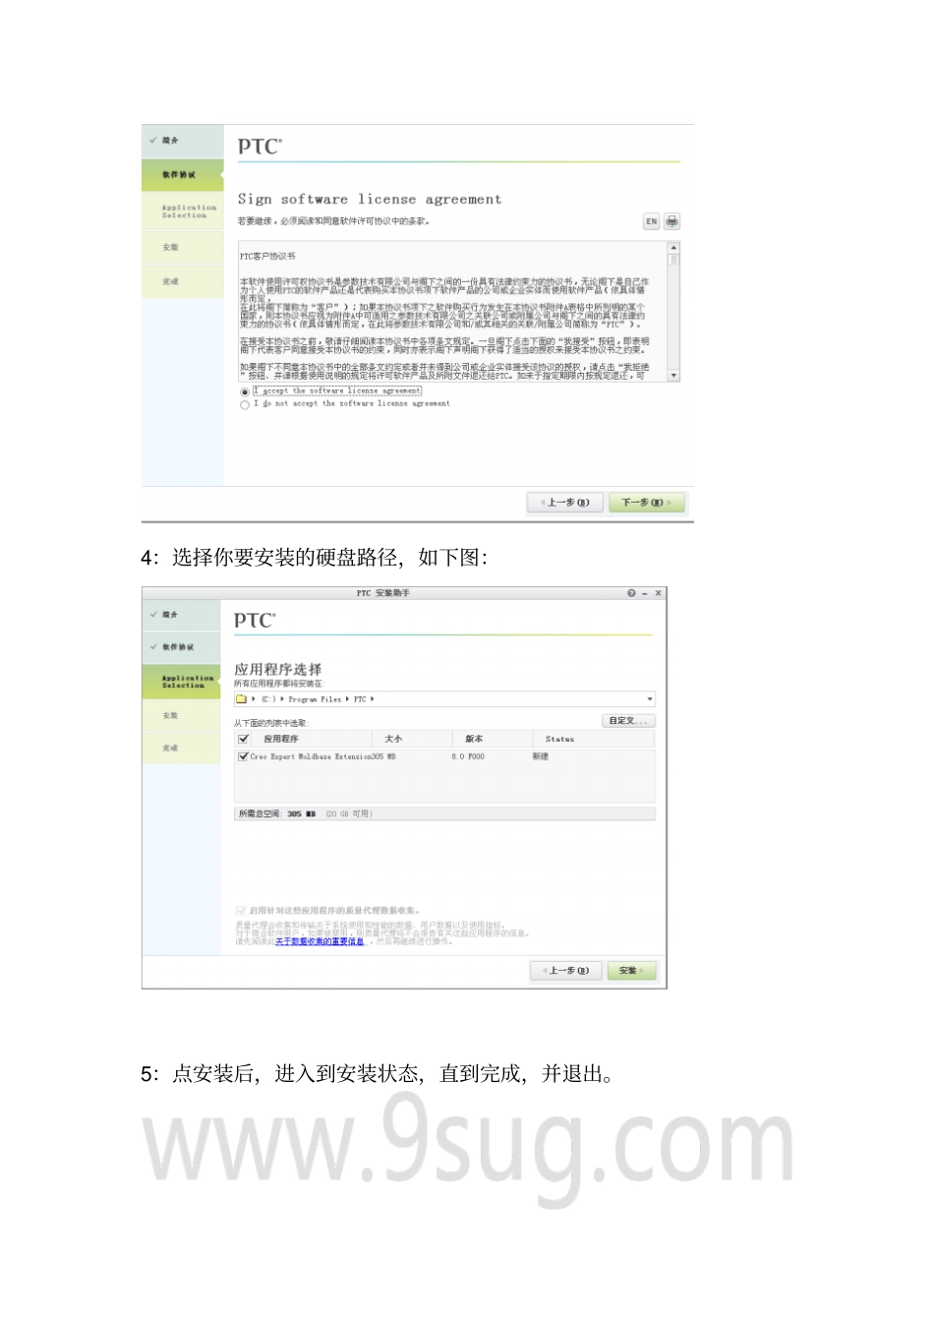Toggle quality agent data collection checkbox
934x1323 pixels.
click(x=241, y=911)
